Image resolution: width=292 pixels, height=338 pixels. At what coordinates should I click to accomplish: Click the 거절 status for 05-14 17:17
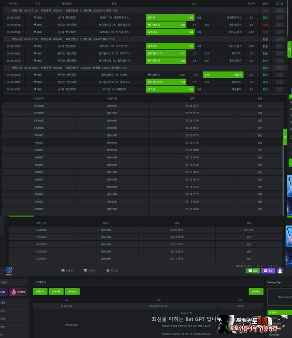coord(260,194)
